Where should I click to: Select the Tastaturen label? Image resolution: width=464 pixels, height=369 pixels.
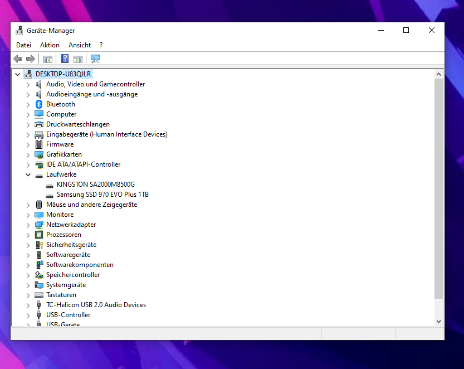[x=61, y=295]
